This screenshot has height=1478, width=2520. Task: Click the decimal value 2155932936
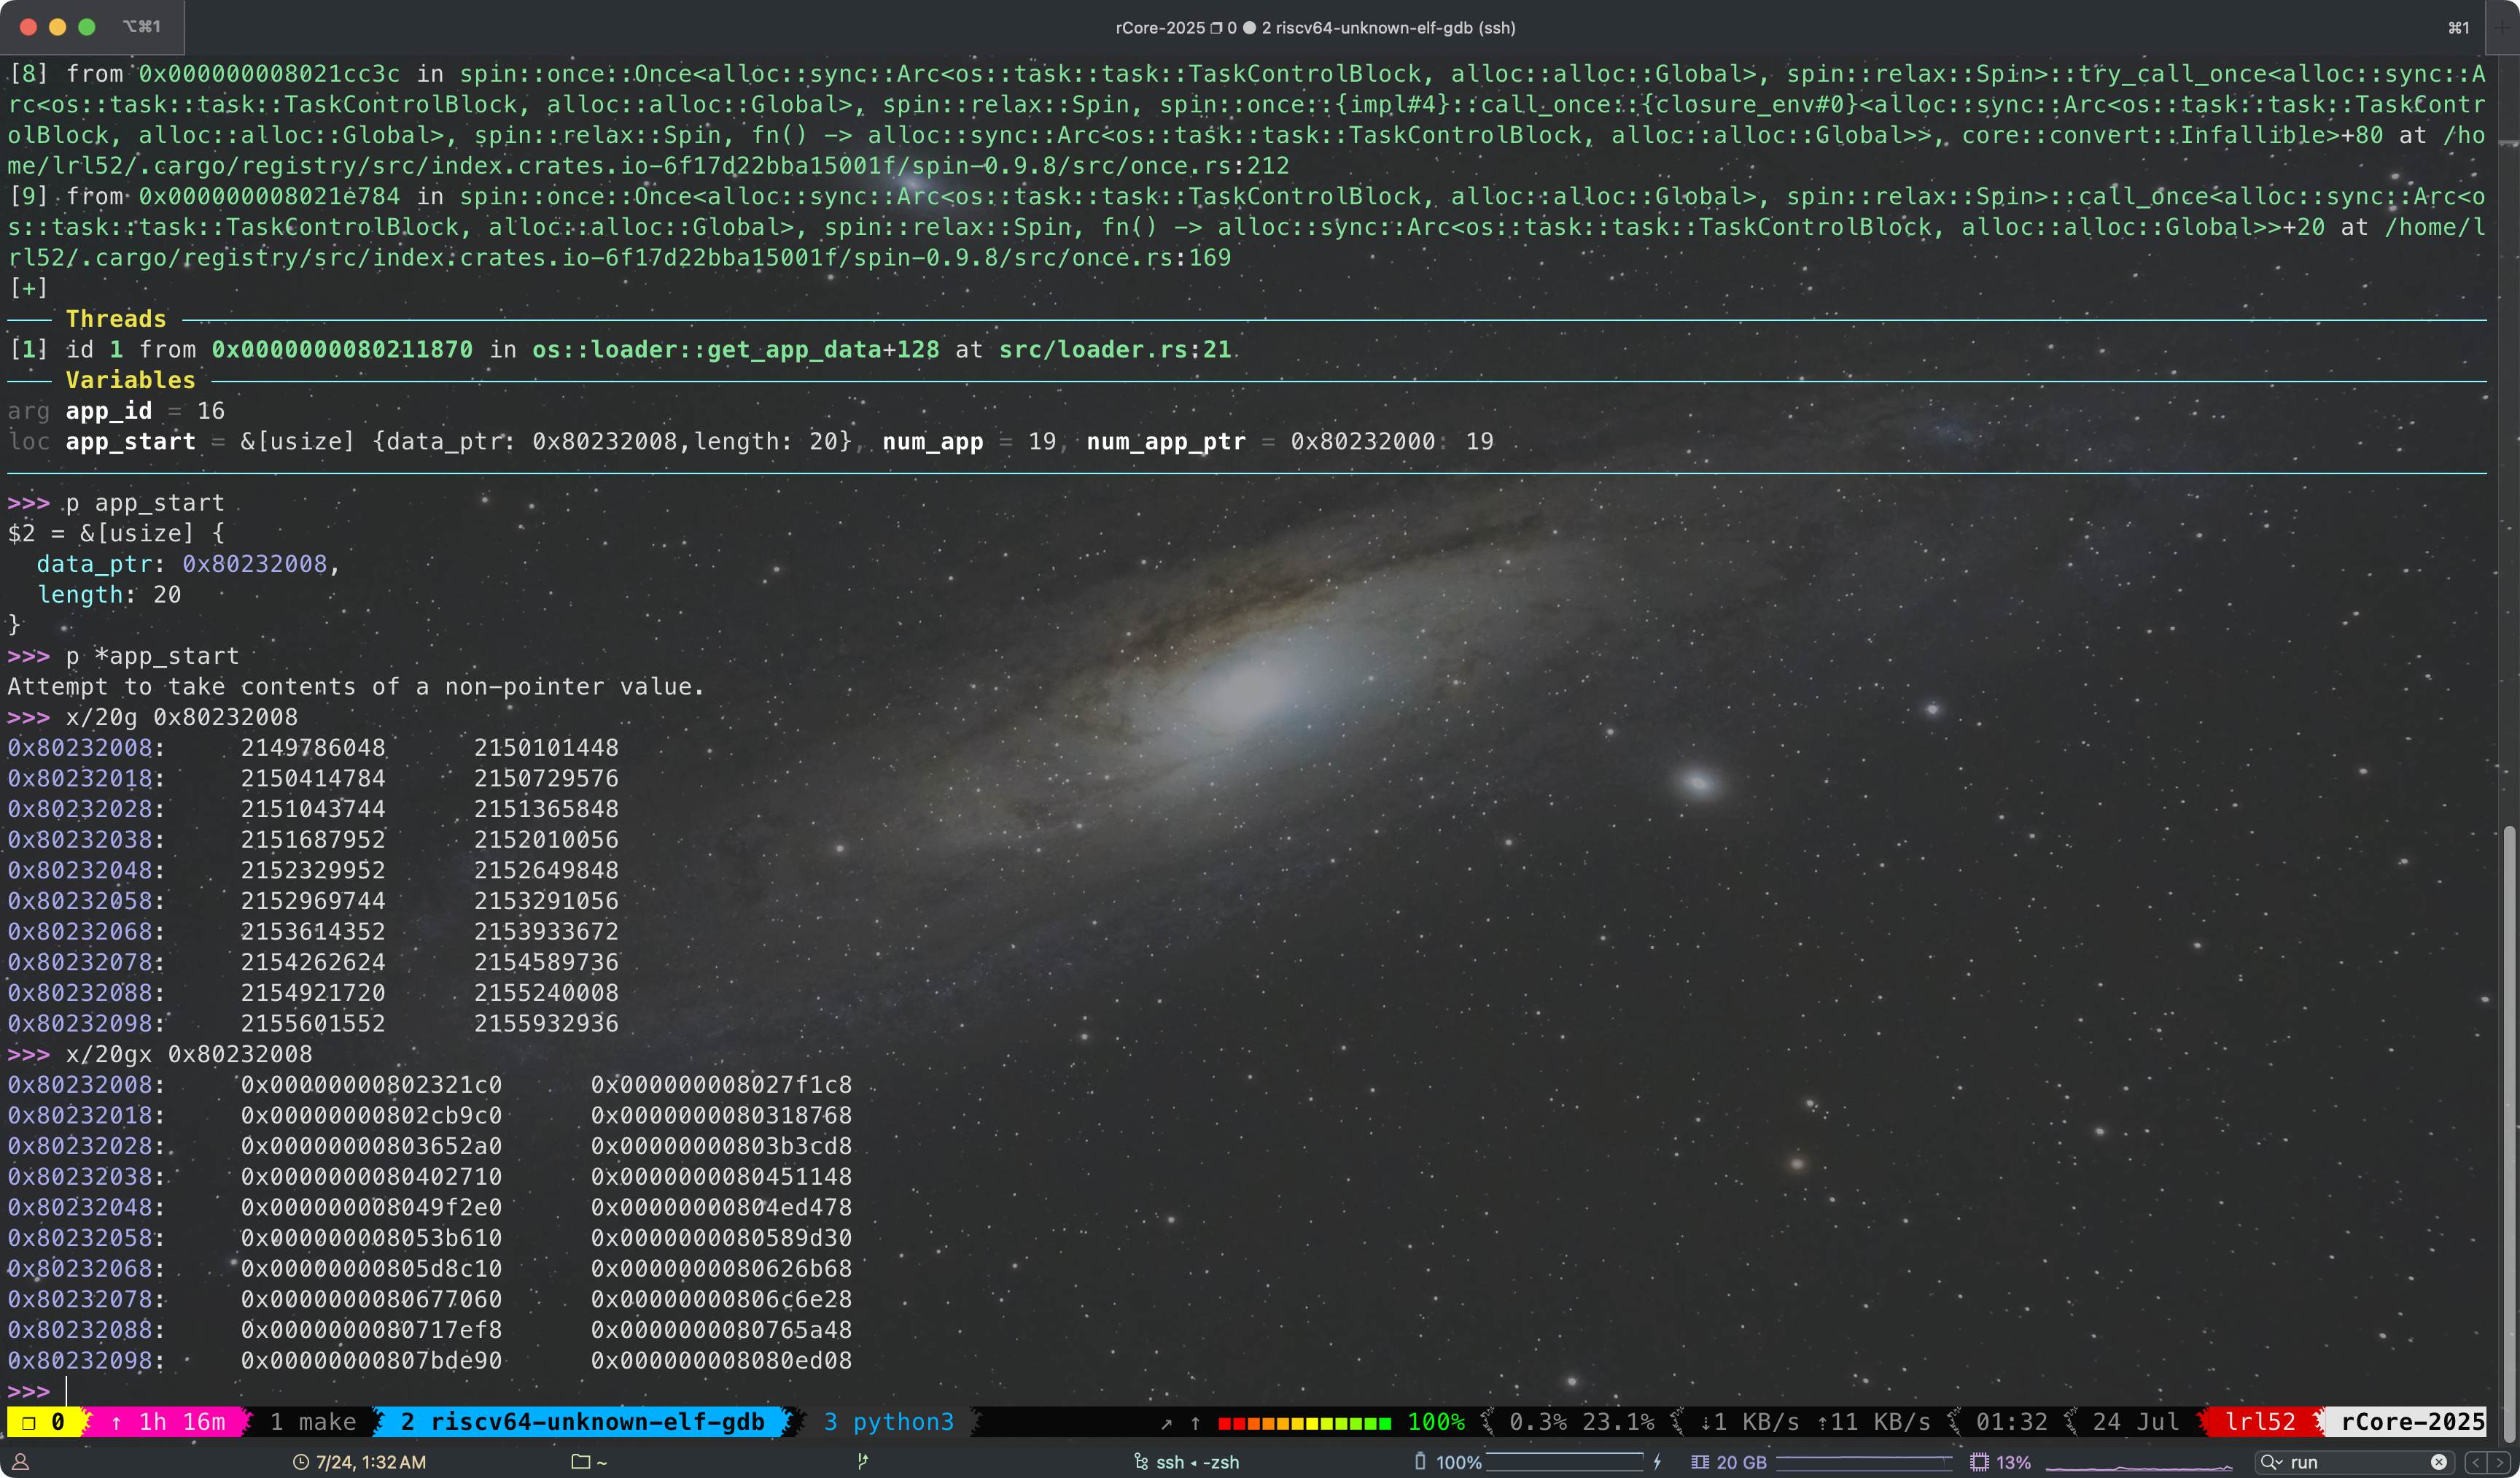546,1024
